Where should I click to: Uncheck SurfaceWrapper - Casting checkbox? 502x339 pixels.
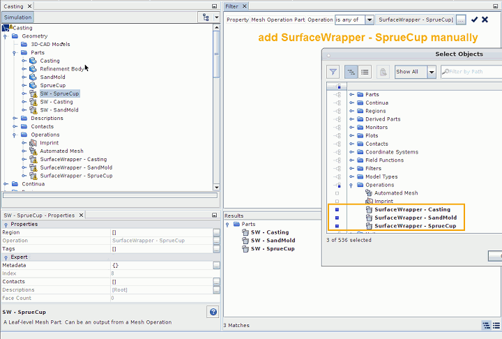click(x=337, y=209)
